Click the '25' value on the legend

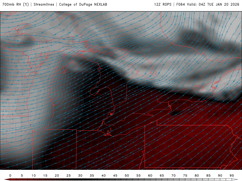pyautogui.click(x=69, y=176)
